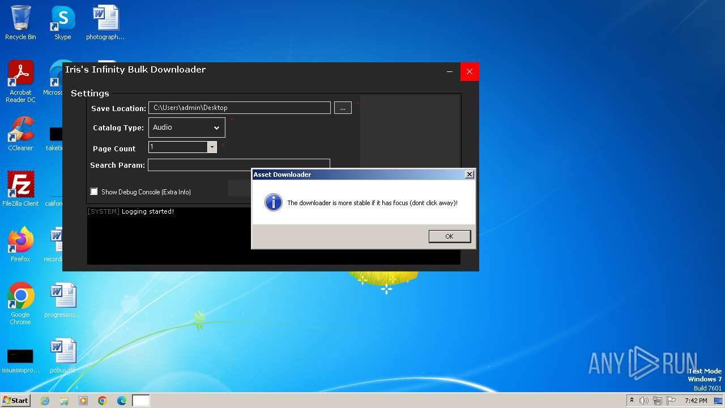Launch Internet Explorer from taskbar
Viewport: 725px width, 408px height.
[45, 401]
